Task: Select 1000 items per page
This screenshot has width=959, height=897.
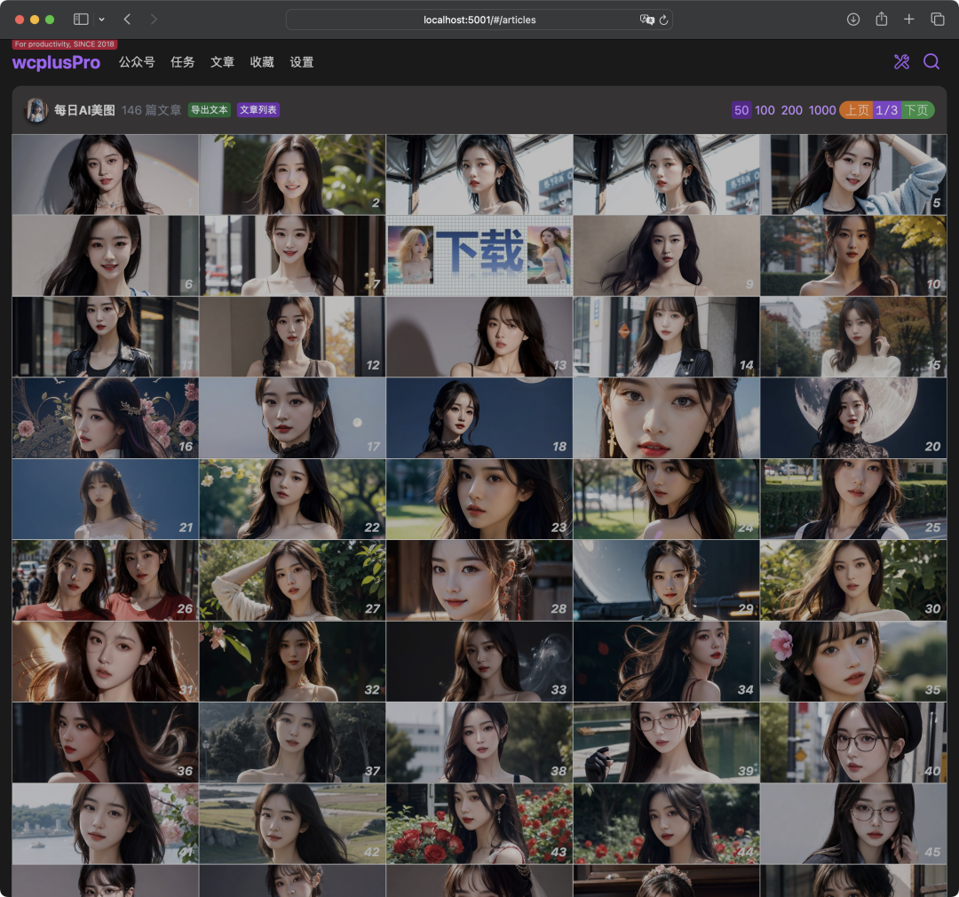Action: pyautogui.click(x=822, y=110)
